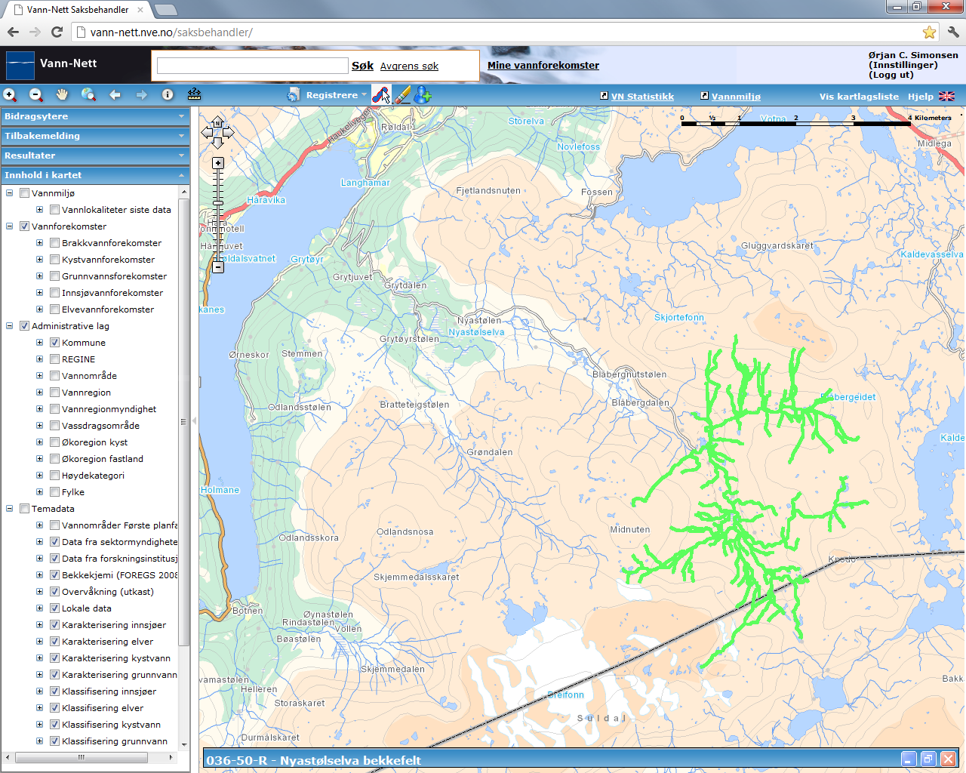This screenshot has height=773, width=966.
Task: Collapse the Vannmiljø tree node
Action: [10, 193]
